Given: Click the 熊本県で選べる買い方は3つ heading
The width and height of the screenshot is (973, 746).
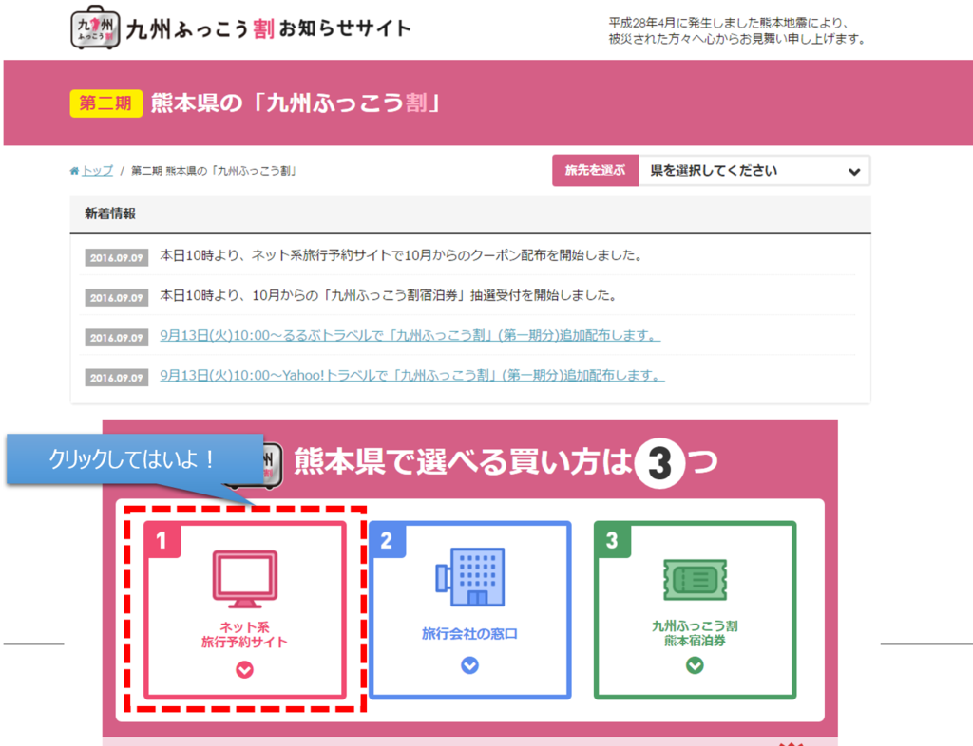Looking at the screenshot, I should 506,461.
